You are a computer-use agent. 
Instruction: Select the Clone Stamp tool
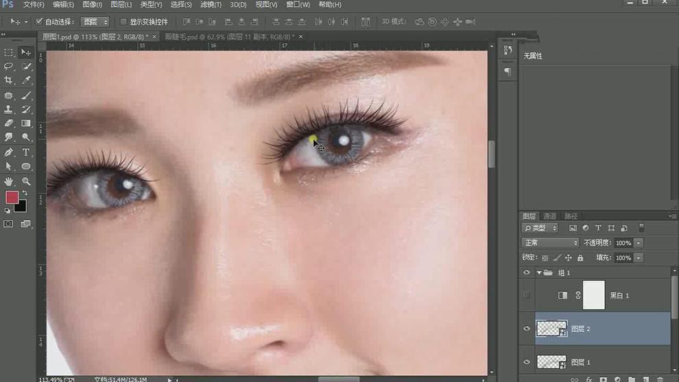point(9,110)
